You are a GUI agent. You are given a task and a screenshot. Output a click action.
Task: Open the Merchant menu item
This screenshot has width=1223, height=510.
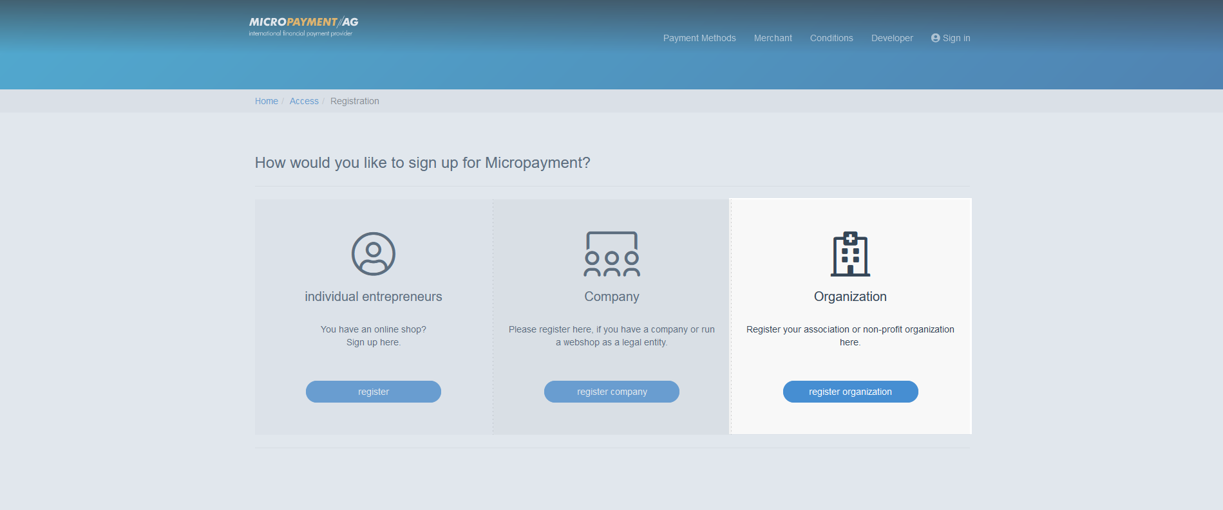click(x=773, y=38)
